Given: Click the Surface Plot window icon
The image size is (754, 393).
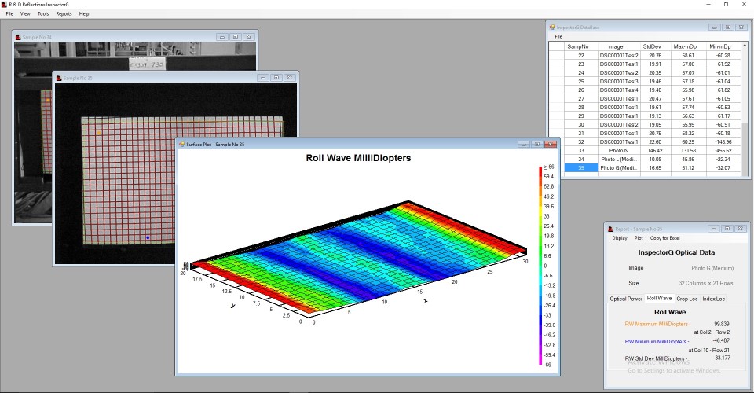Looking at the screenshot, I should tap(181, 144).
